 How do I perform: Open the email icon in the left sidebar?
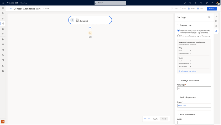click(x=3, y=50)
